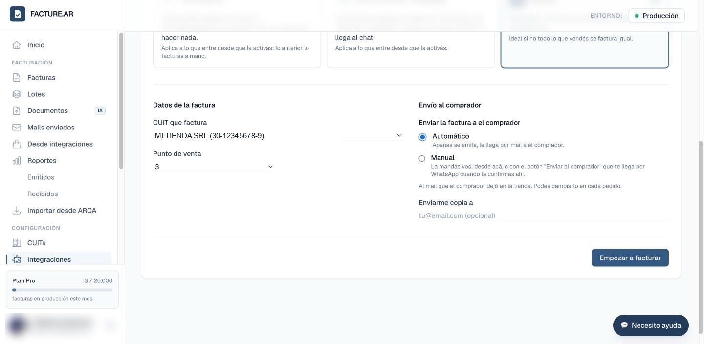Open Mails enviados section
Viewport: 704px width, 344px height.
(59, 128)
